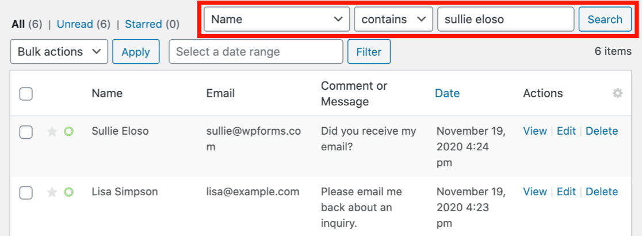
Task: Apply the selected bulk action
Action: pyautogui.click(x=136, y=52)
